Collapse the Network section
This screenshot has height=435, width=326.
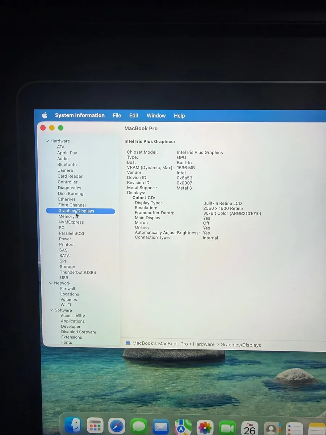(x=51, y=283)
